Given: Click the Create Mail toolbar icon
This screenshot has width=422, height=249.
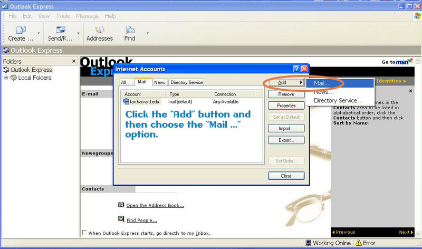Looking at the screenshot, I should tap(21, 30).
